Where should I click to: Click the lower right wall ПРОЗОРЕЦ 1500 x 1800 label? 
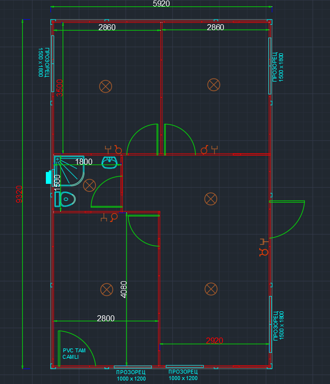point(279,326)
